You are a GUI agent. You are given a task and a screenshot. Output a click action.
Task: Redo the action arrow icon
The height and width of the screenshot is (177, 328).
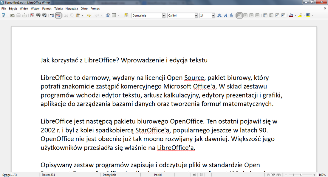tap(97, 15)
